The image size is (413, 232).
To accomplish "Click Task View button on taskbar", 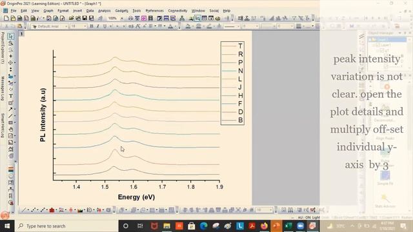I will (140, 226).
